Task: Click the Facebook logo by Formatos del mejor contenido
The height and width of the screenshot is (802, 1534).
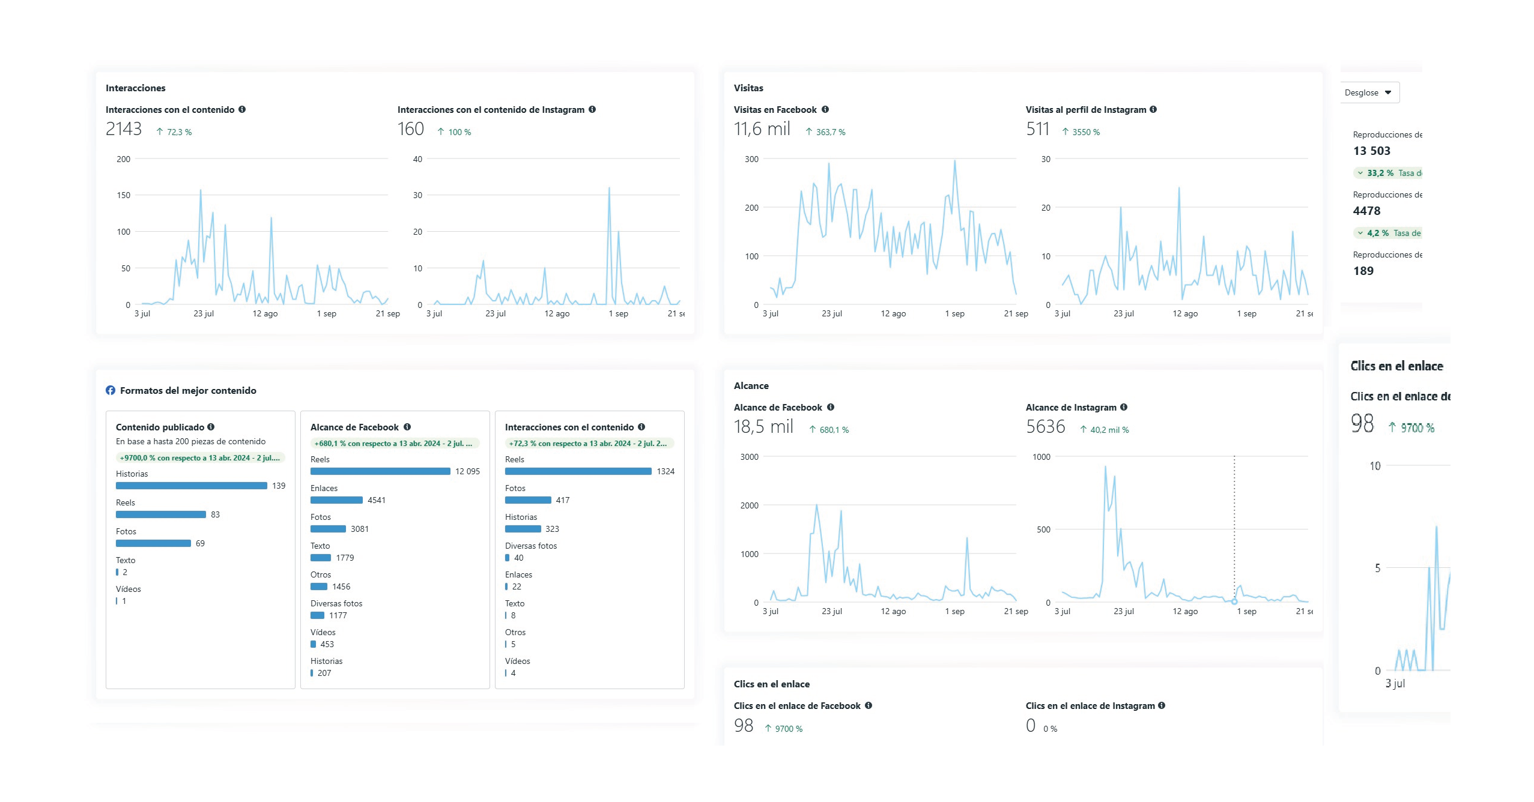Action: coord(111,390)
